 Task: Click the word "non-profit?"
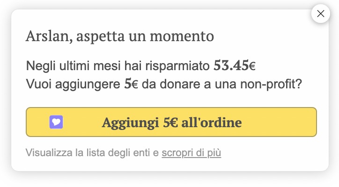tap(271, 84)
